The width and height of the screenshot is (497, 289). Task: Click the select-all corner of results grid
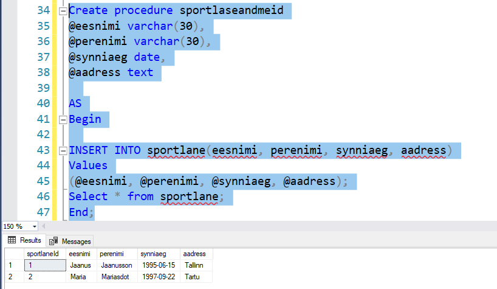[x=12, y=254]
